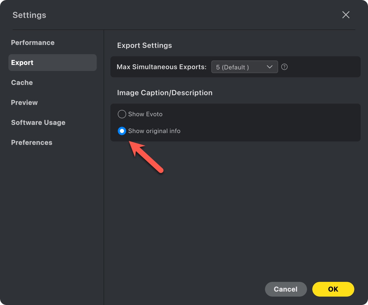Image resolution: width=368 pixels, height=305 pixels.
Task: Click the 'Show original info' label text
Action: 154,131
